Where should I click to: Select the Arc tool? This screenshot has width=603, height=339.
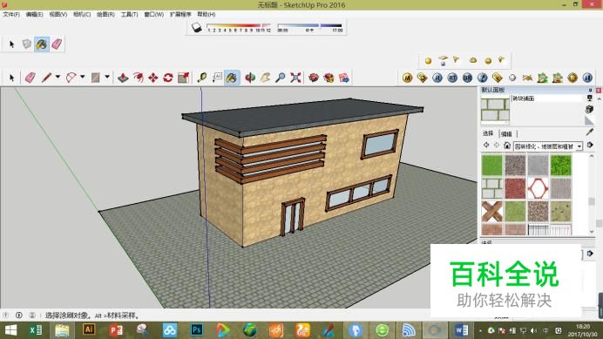(x=71, y=78)
